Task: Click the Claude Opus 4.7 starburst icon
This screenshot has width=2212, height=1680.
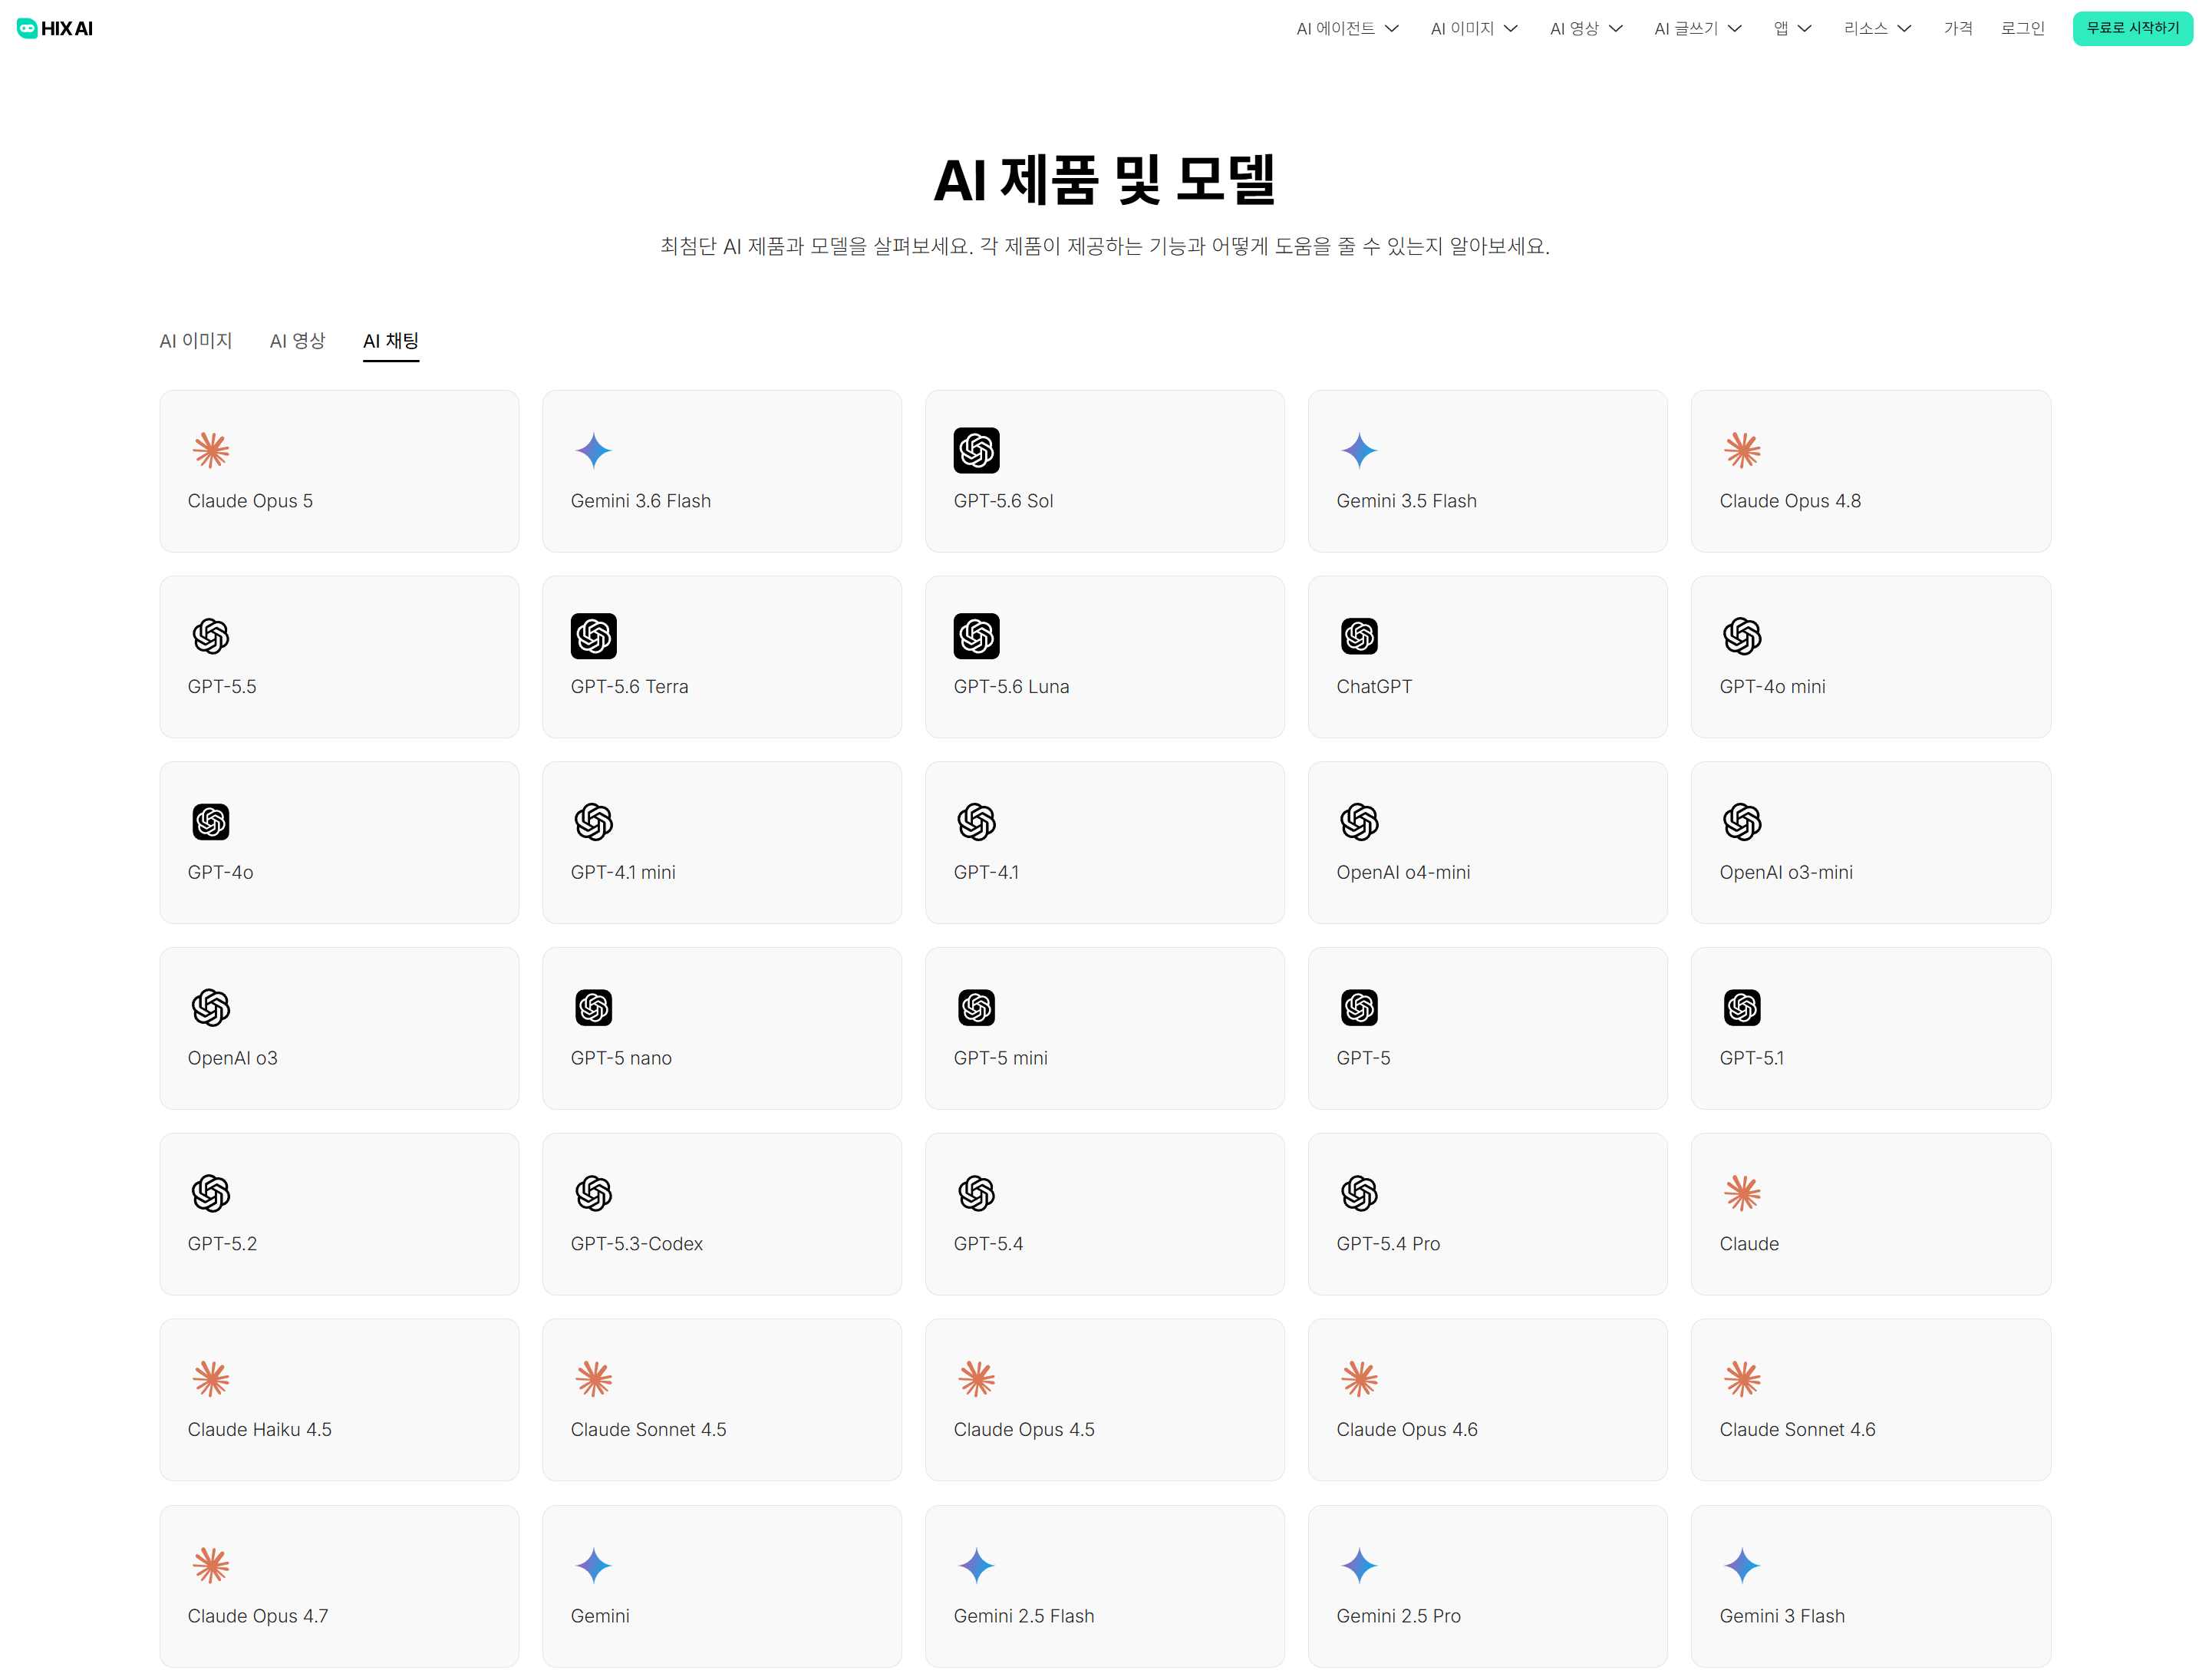Action: (211, 1565)
